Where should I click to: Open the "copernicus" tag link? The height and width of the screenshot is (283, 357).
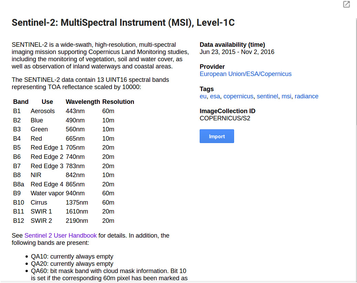(x=238, y=96)
